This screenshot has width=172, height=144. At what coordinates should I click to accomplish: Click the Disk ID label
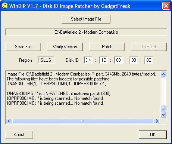(x=72, y=60)
